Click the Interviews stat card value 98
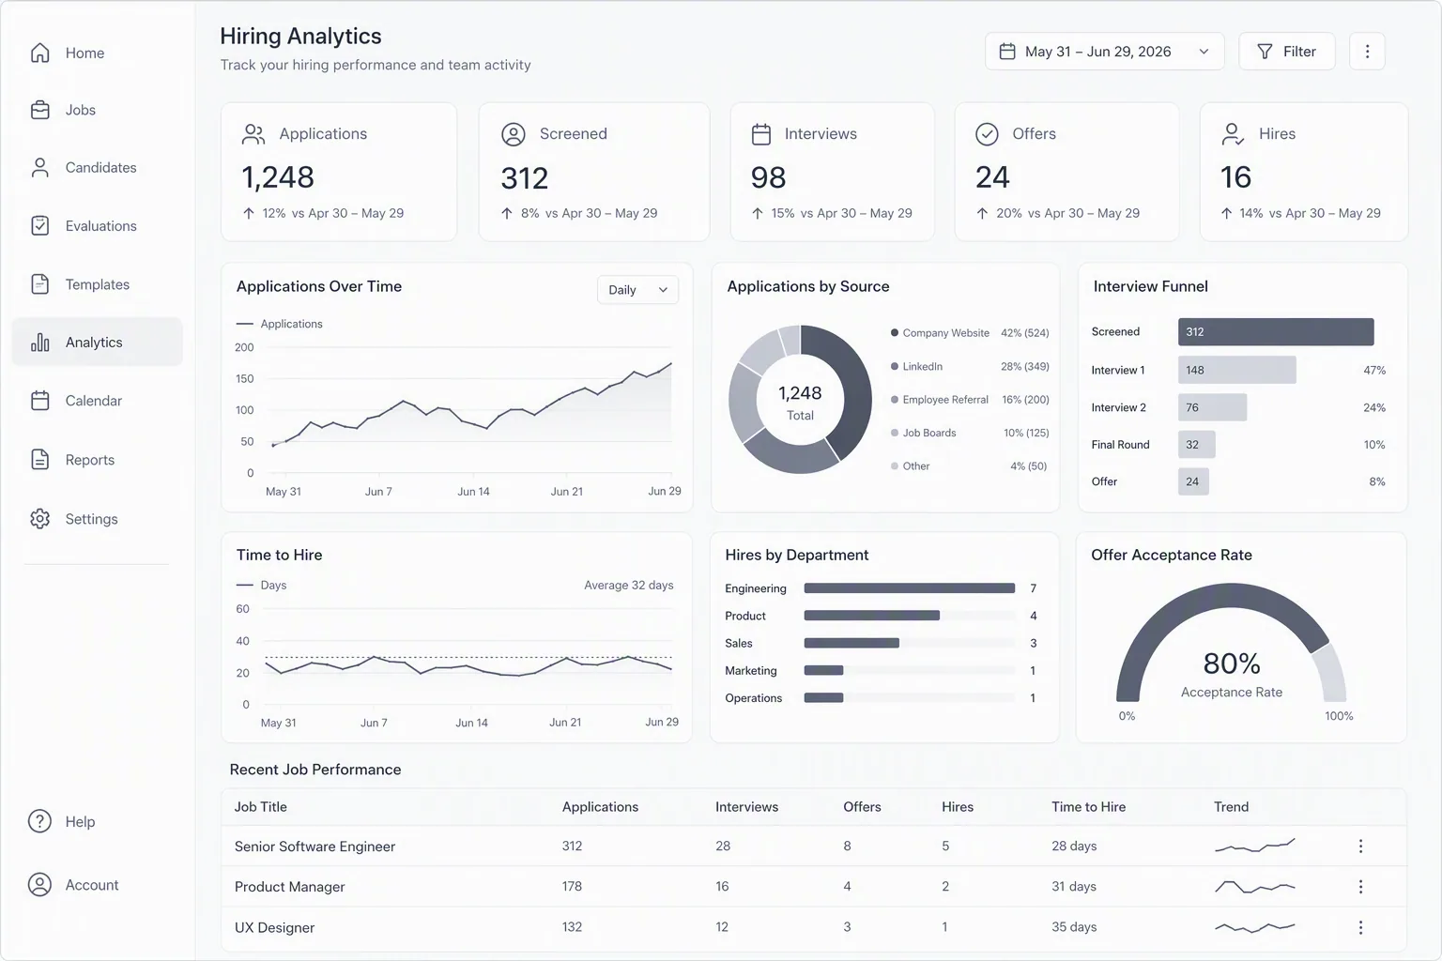Image resolution: width=1442 pixels, height=961 pixels. coord(768,177)
